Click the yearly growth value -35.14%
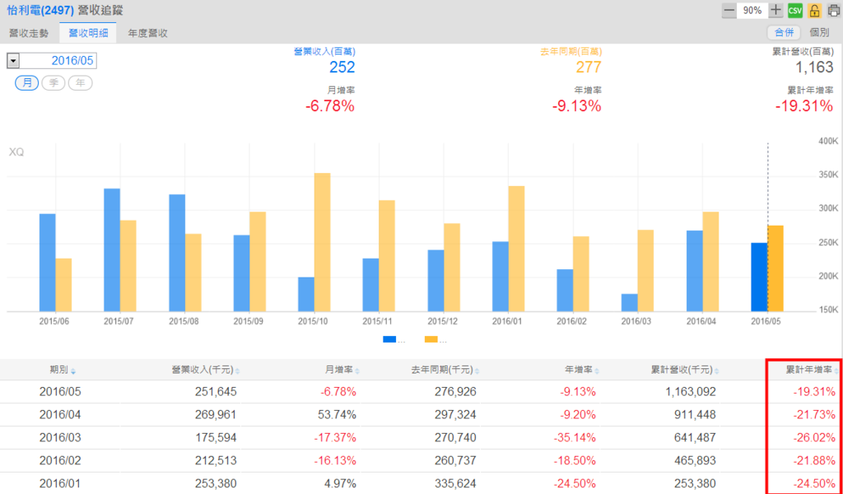 [575, 438]
